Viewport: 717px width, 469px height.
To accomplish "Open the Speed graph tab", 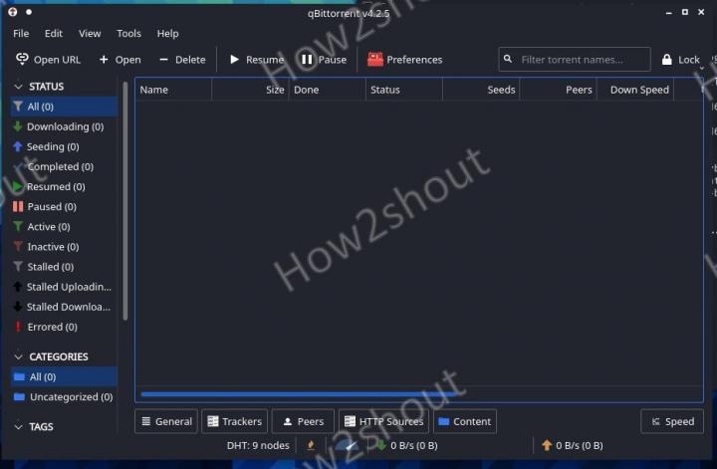I will pyautogui.click(x=672, y=421).
